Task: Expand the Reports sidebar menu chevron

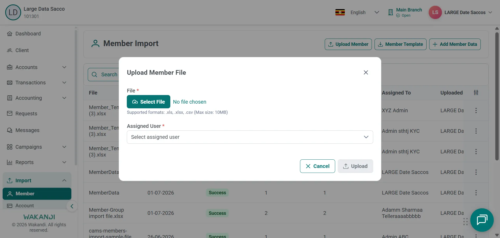Action: tap(64, 162)
